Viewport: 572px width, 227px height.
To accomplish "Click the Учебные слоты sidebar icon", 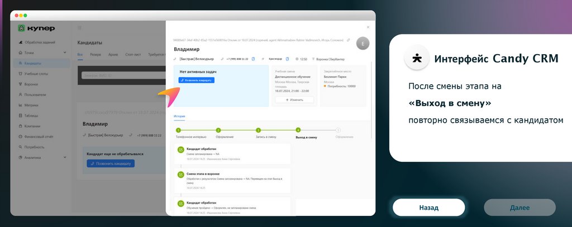I will (x=21, y=74).
